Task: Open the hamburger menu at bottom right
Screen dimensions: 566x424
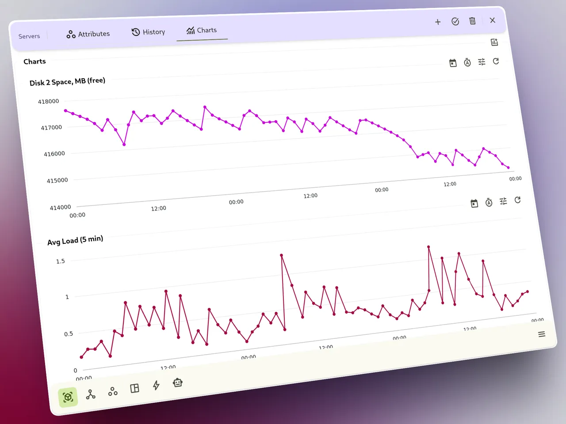Action: tap(542, 334)
